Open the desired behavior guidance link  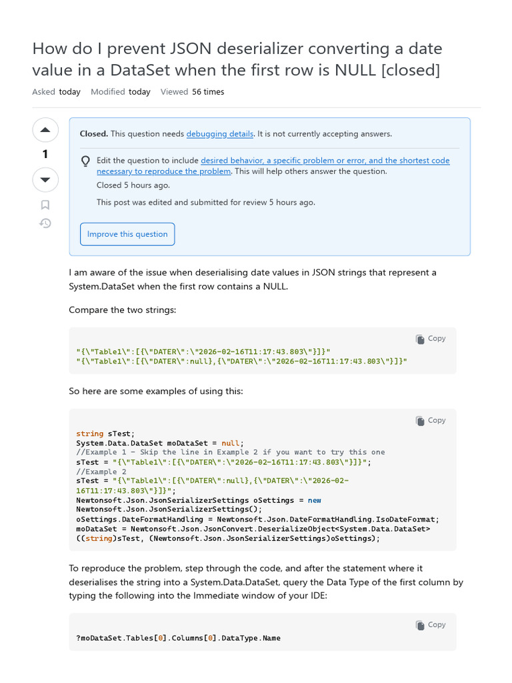coord(273,166)
